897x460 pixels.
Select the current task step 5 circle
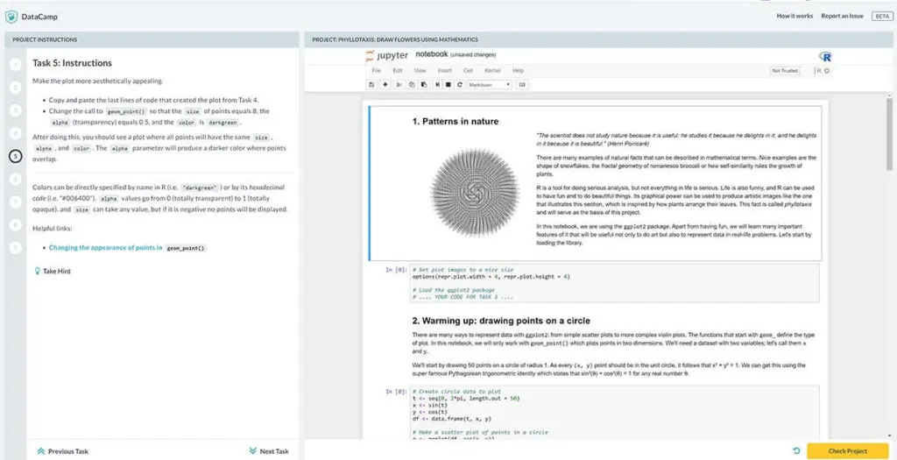pos(16,156)
